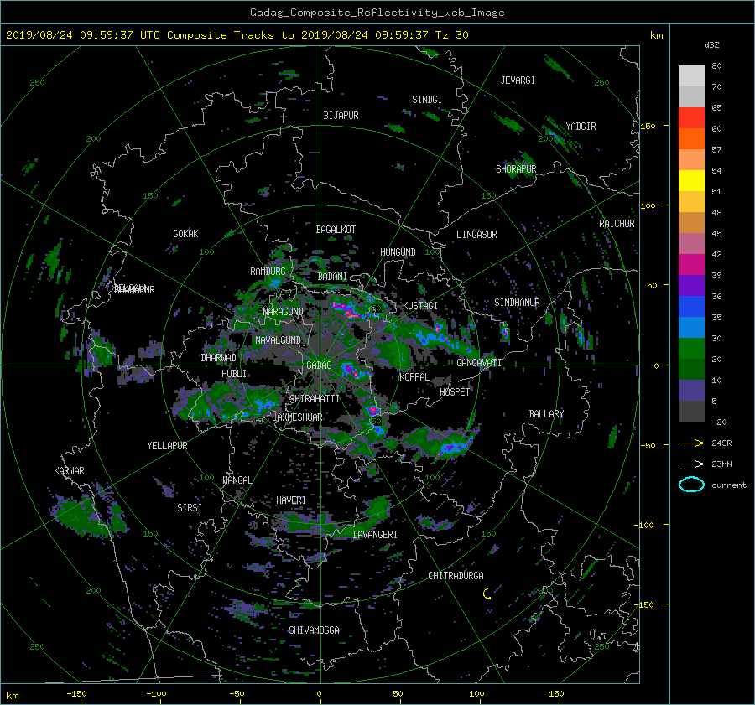The image size is (755, 705).
Task: Click the BADAMI city label
Action: tap(332, 277)
